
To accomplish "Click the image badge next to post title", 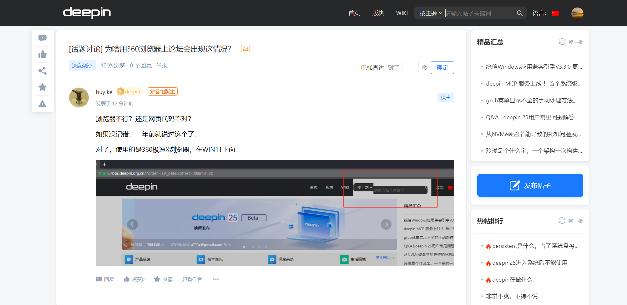I will pos(245,49).
